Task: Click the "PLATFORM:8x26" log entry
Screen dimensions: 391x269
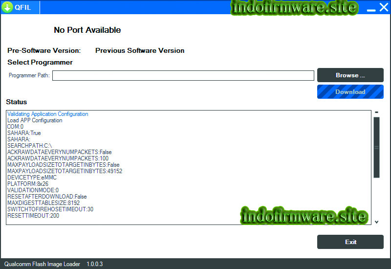Action: pyautogui.click(x=26, y=184)
